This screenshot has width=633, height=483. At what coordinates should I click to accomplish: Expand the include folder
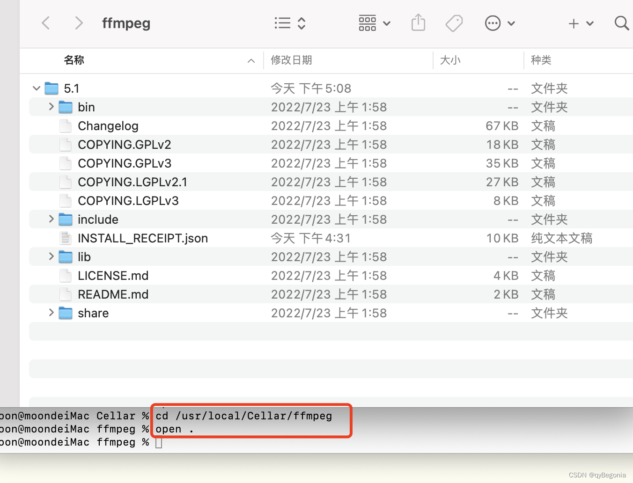click(51, 219)
